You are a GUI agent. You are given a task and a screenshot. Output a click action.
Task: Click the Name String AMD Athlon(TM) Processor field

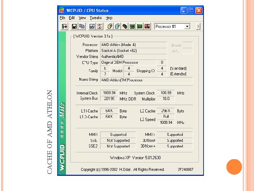coord(146,80)
